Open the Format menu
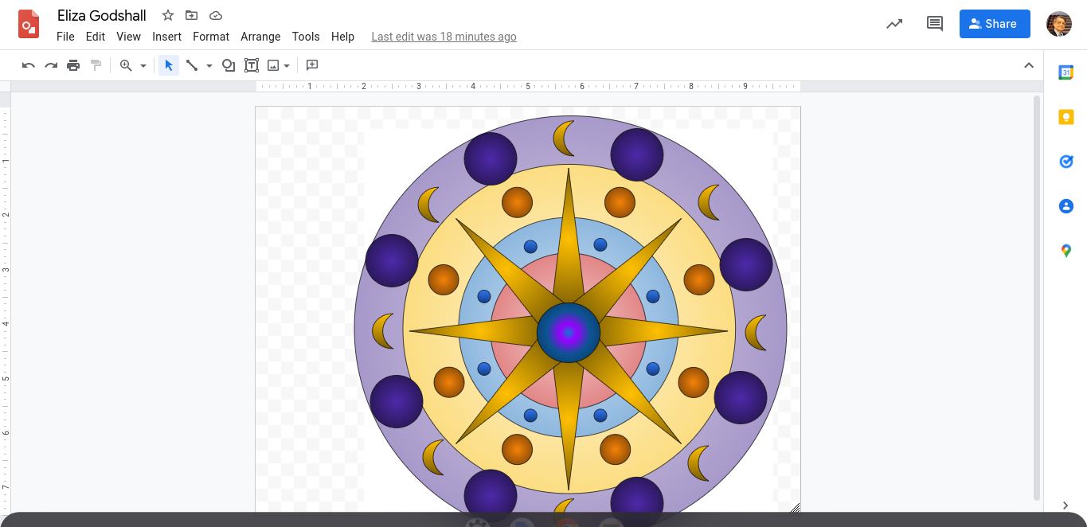The height and width of the screenshot is (527, 1087). pos(211,37)
